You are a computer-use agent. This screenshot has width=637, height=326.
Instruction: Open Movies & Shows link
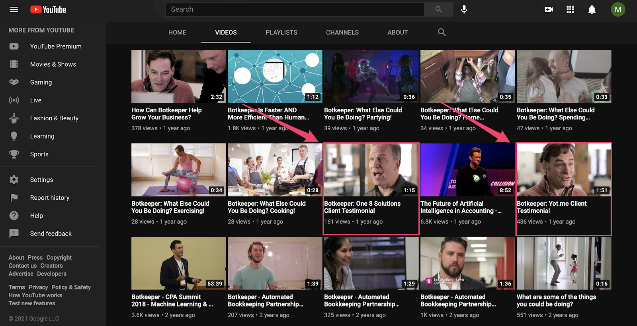53,64
